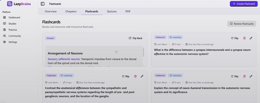Click Last: Never on anatomical differences card
The image size is (260, 103).
coord(52,83)
